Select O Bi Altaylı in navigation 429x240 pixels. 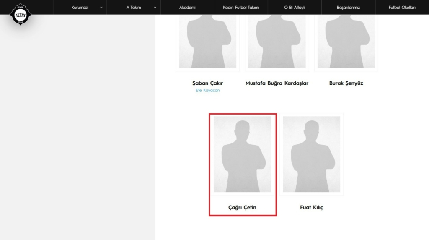pos(295,8)
